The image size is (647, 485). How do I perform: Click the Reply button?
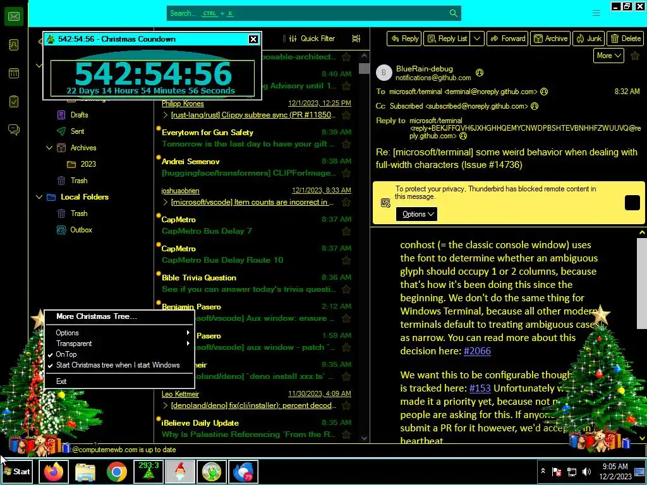click(404, 39)
